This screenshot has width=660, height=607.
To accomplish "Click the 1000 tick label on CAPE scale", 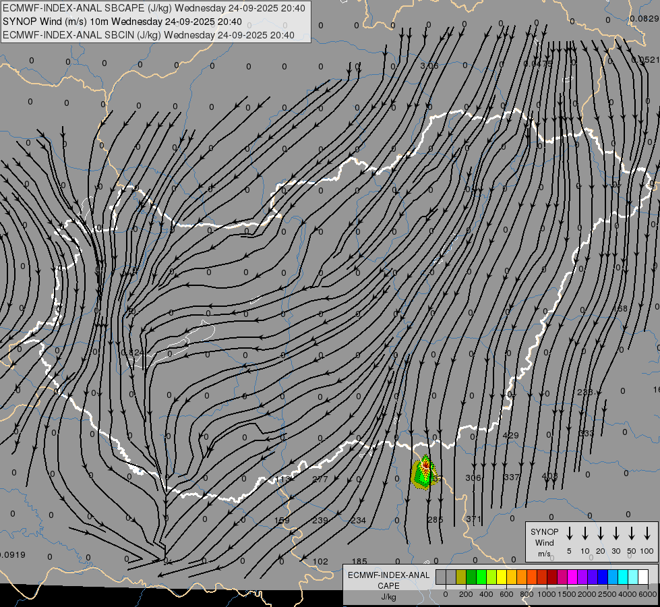I will pyautogui.click(x=546, y=594).
